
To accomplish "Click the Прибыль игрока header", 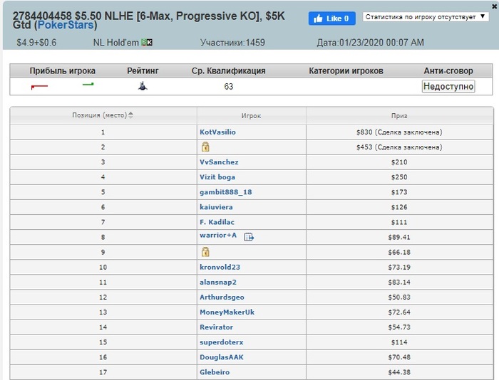I will 63,70.
